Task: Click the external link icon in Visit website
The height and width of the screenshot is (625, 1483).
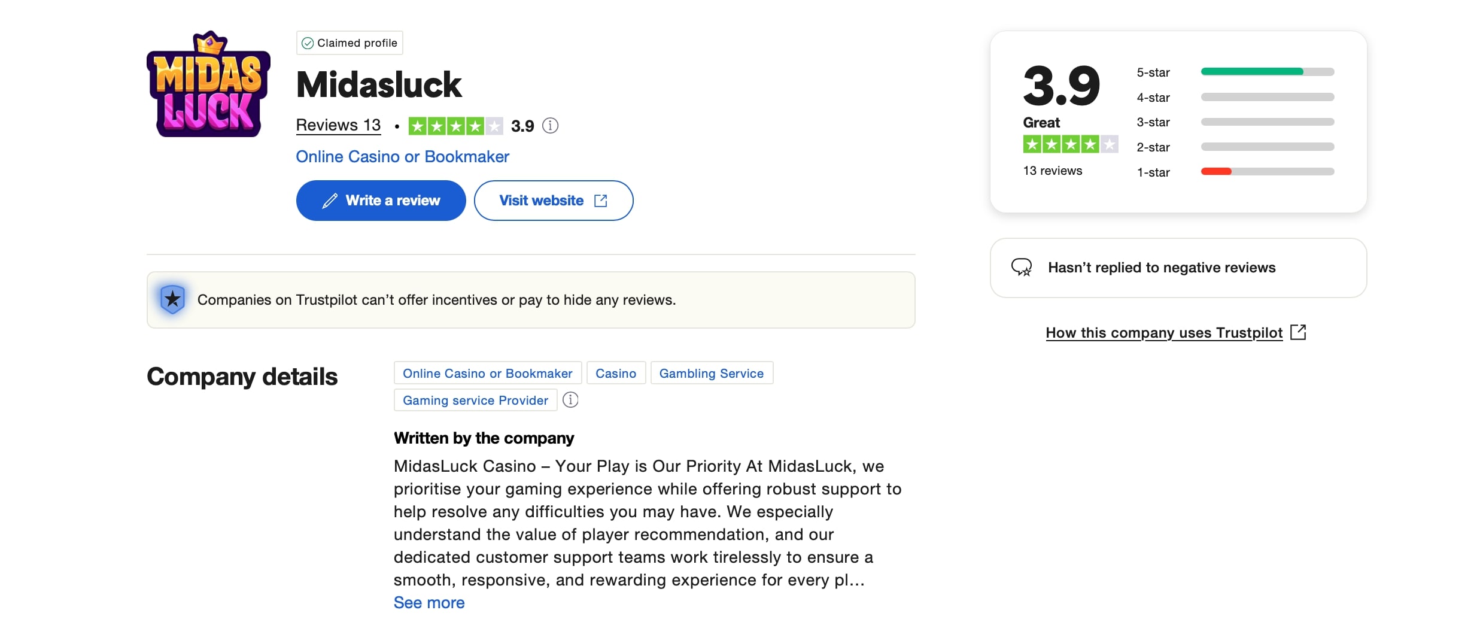Action: coord(601,201)
